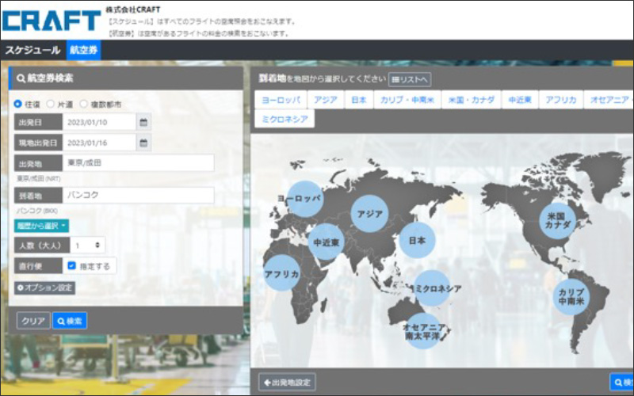This screenshot has width=634, height=396.
Task: Click the 到着地 バンコク input field
Action: (x=138, y=195)
